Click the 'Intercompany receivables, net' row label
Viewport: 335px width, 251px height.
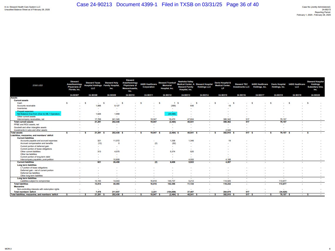tap(31, 119)
